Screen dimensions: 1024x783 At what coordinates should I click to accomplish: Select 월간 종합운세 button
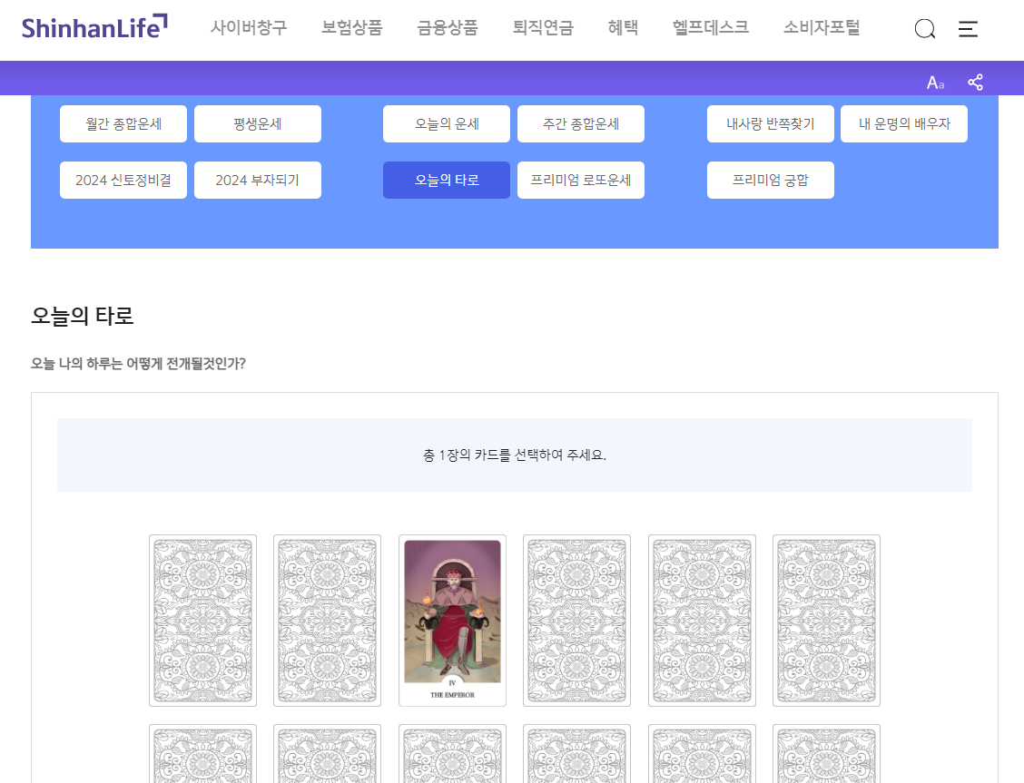click(x=123, y=124)
